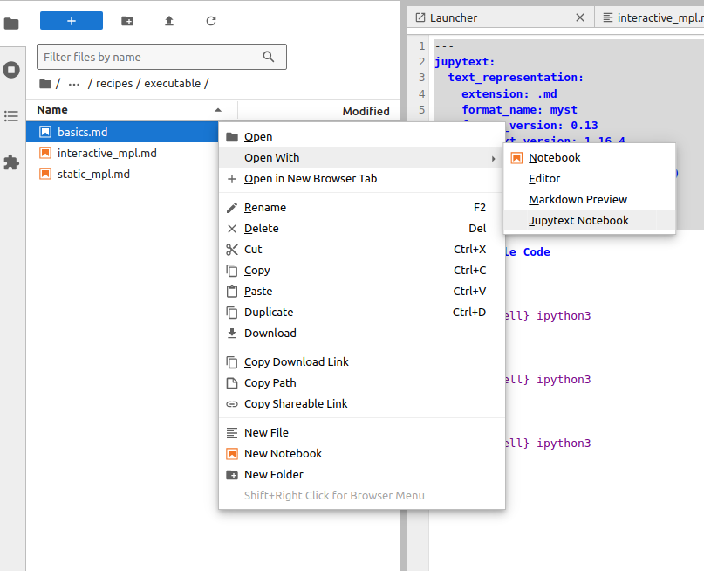Click the magnifier icon in the filter box
704x571 pixels.
268,56
